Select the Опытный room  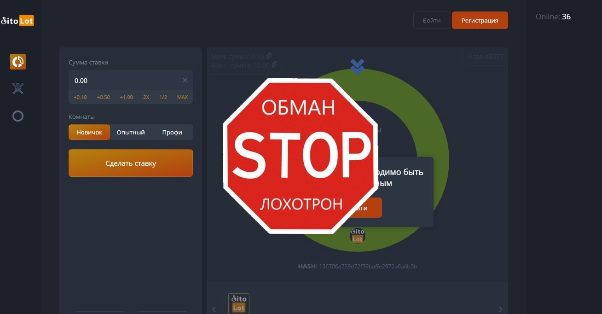point(131,132)
